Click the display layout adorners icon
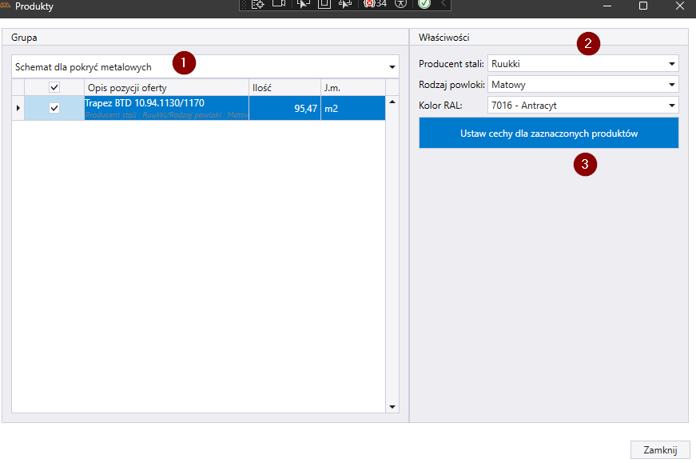 point(324,4)
